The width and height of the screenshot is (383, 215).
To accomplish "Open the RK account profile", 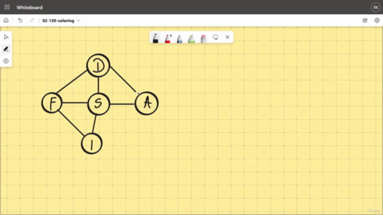I will click(x=376, y=7).
